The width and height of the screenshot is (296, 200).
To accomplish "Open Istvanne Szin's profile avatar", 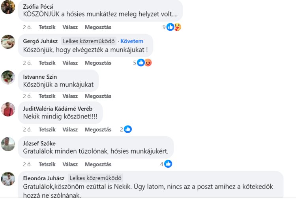I will pyautogui.click(x=8, y=77).
